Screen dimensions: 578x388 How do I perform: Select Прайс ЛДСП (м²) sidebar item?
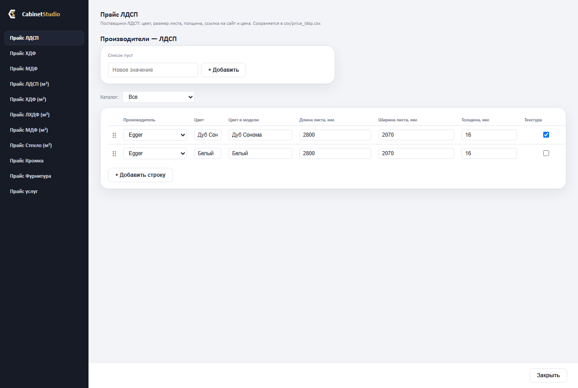click(x=44, y=84)
